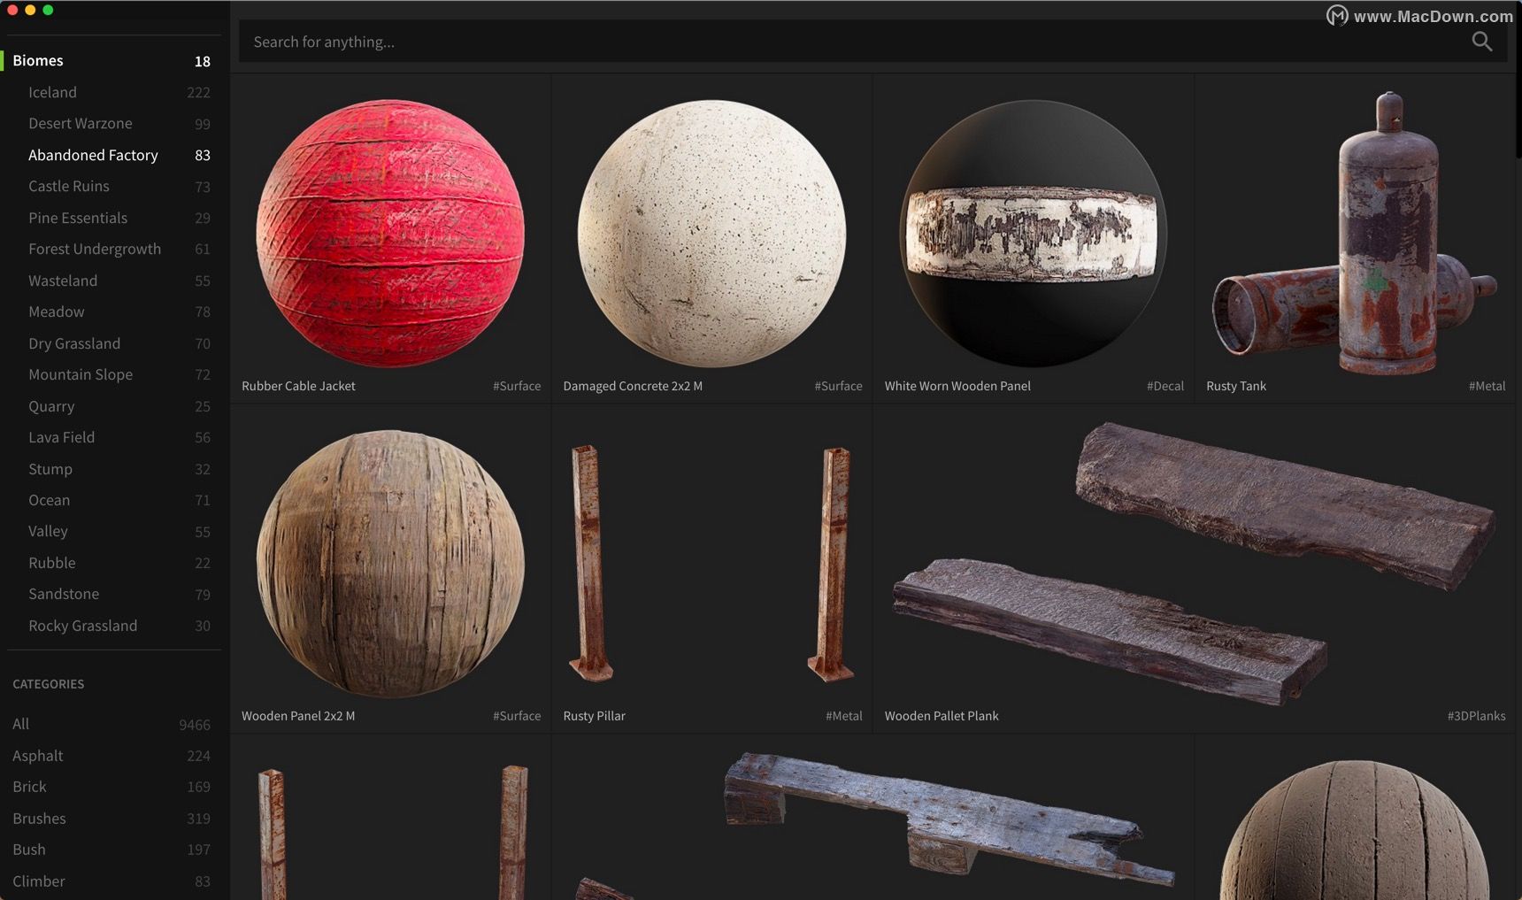Open the Damaged Concrete 2x2 M thumbnail

coord(711,233)
